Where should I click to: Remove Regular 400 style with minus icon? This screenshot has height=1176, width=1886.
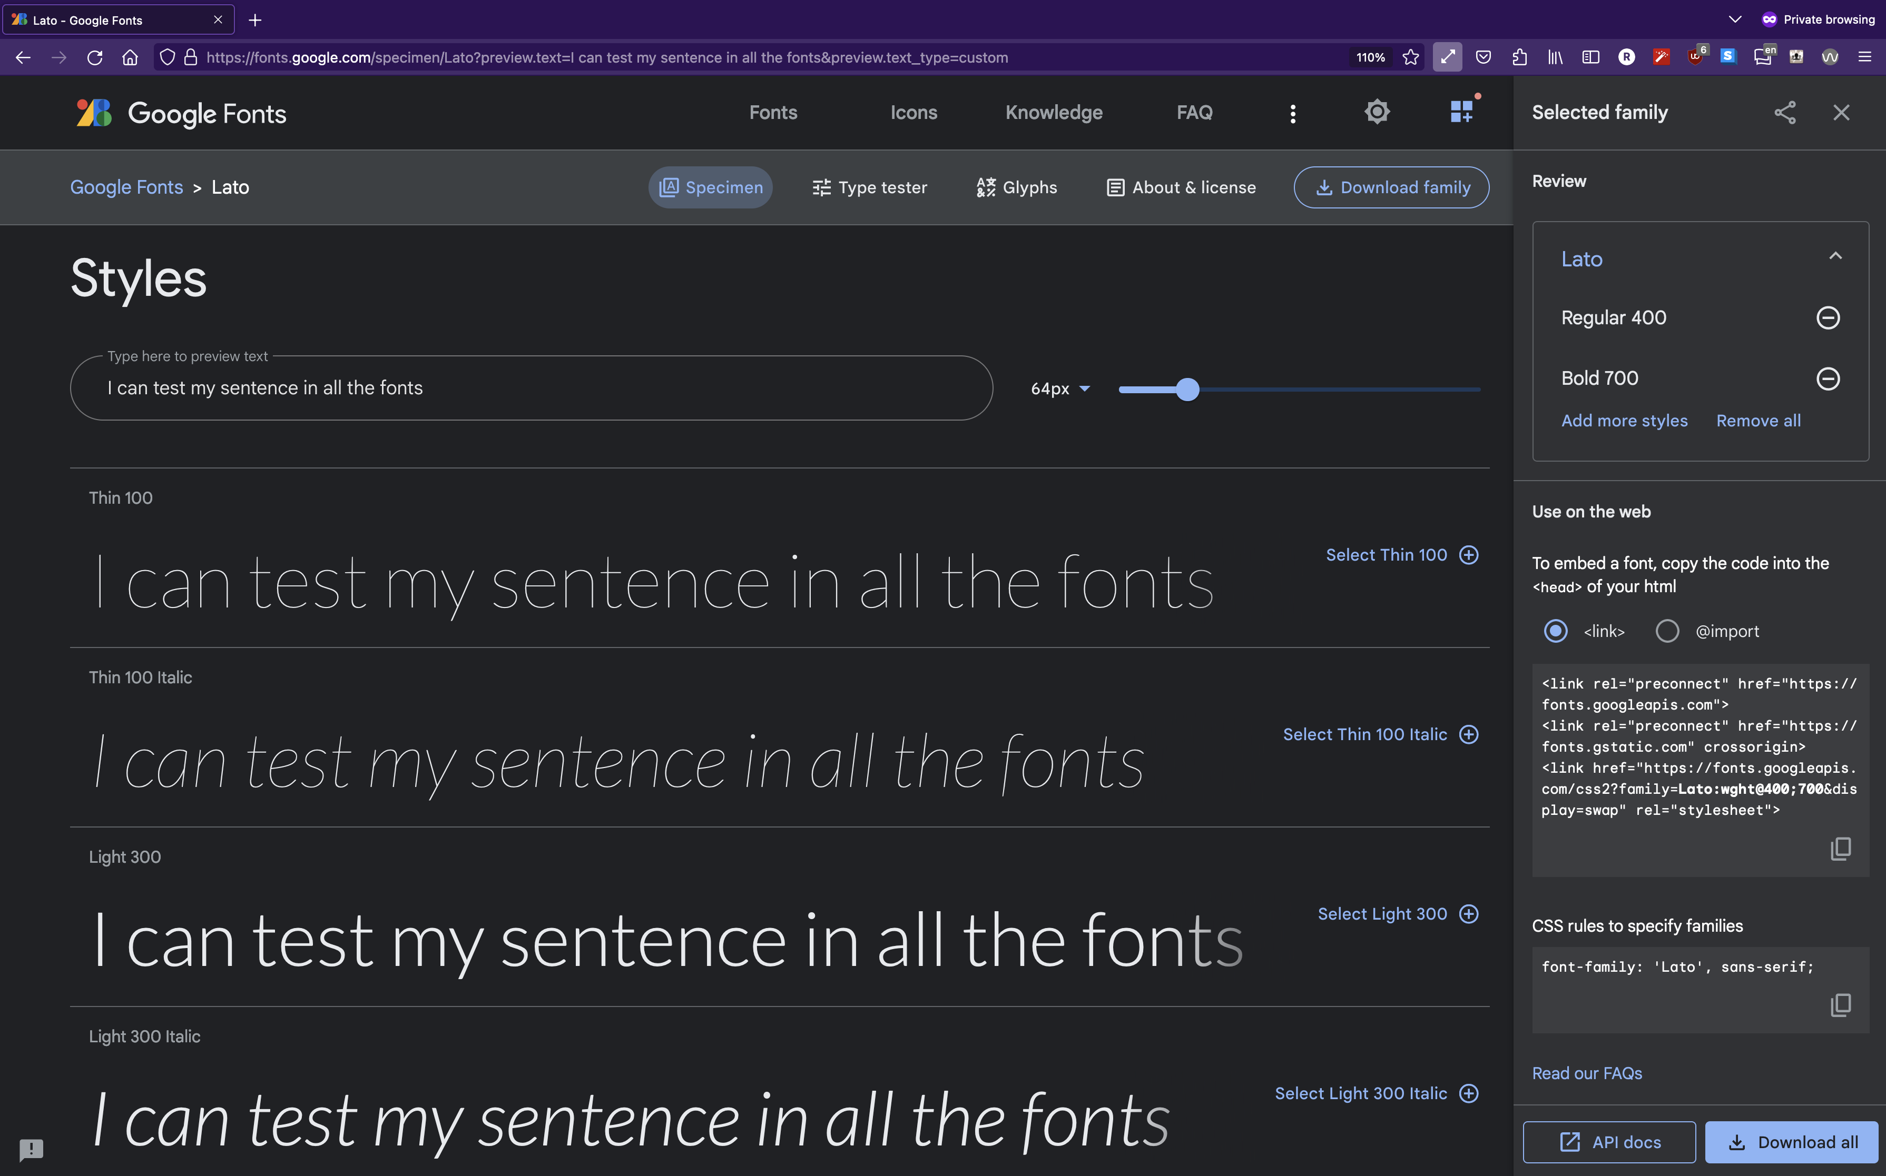[1828, 317]
